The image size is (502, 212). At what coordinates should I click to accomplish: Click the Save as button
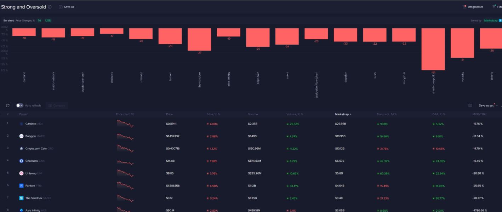point(67,7)
